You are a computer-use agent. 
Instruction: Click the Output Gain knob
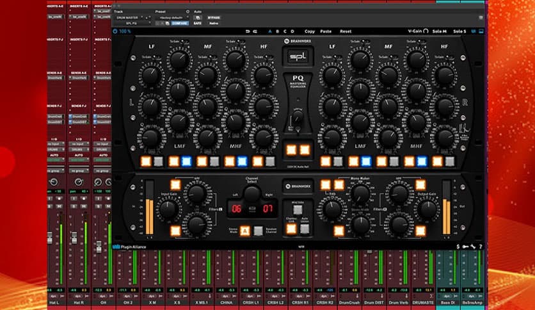point(427,209)
